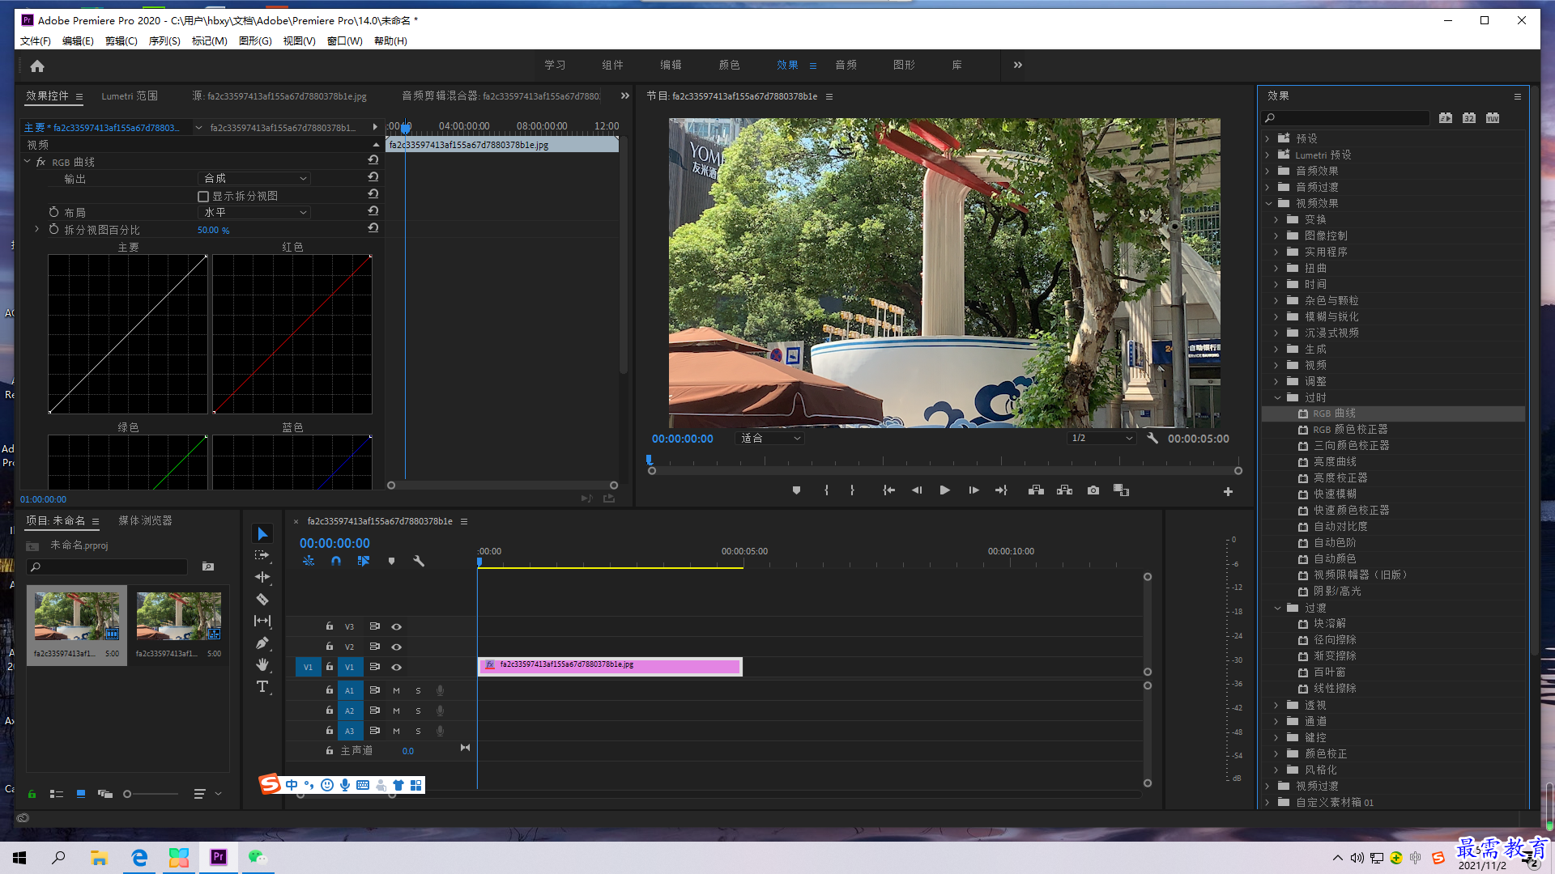This screenshot has width=1555, height=874.
Task: Expand 拆分视图百分比 property
Action: [x=36, y=230]
